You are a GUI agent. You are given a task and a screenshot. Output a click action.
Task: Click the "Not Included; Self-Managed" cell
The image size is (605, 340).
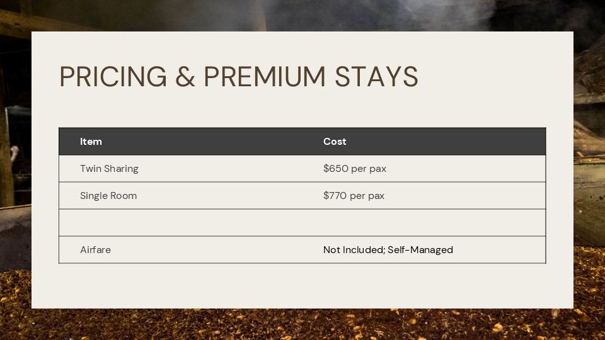point(388,250)
